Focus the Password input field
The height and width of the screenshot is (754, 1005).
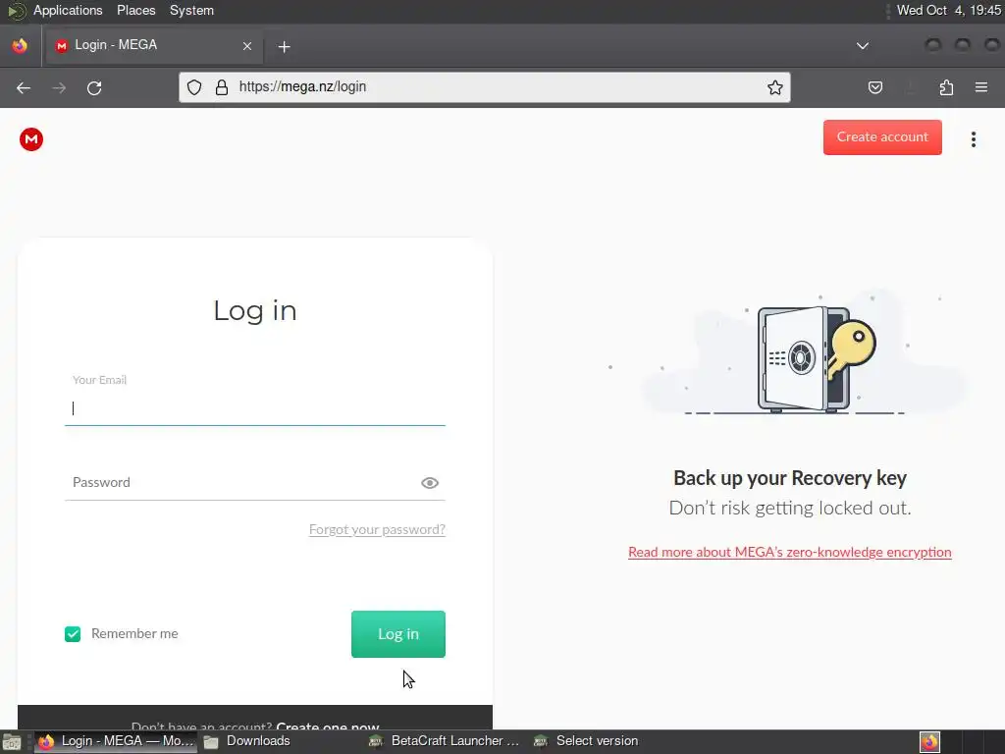(x=255, y=483)
